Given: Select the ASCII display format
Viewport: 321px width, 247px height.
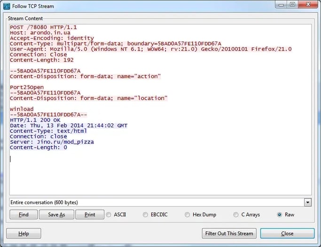Looking at the screenshot, I should (109, 215).
